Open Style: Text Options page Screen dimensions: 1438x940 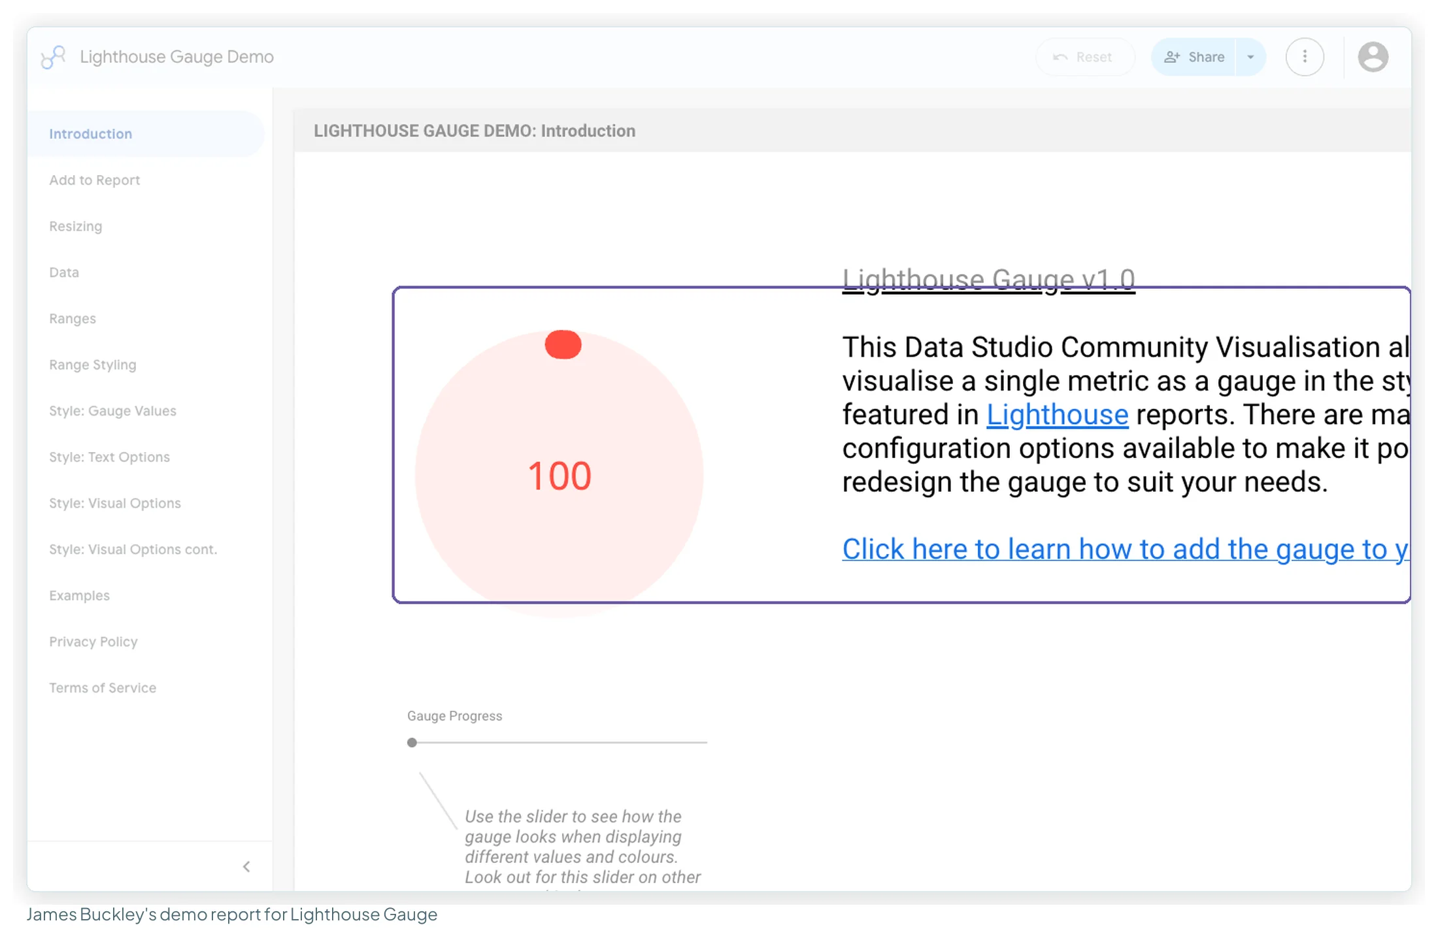point(109,457)
